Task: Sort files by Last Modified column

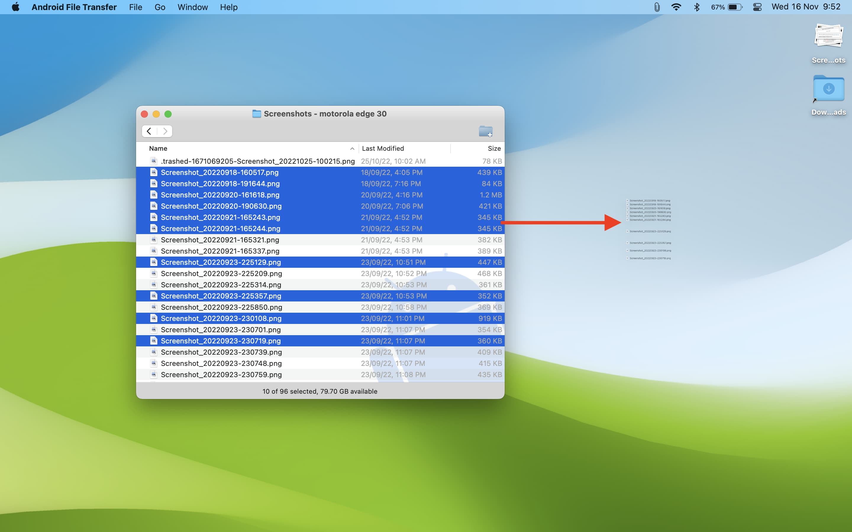Action: point(383,148)
